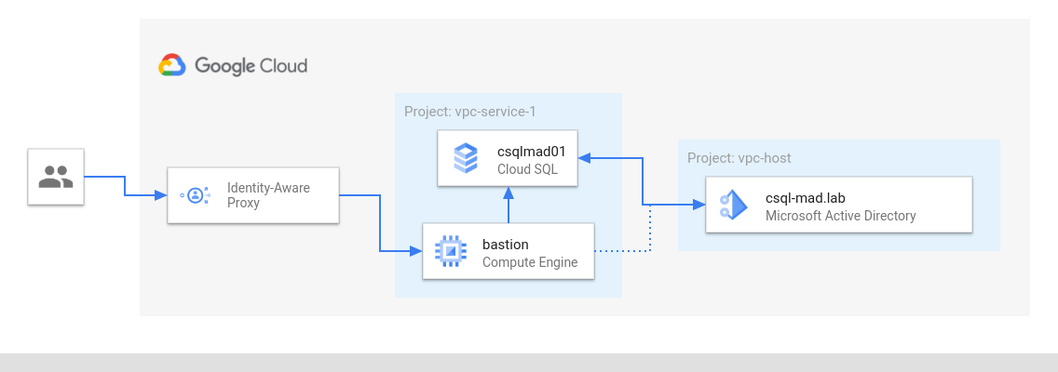
Task: Click the Project: vpc-service-1 label
Action: click(x=469, y=112)
